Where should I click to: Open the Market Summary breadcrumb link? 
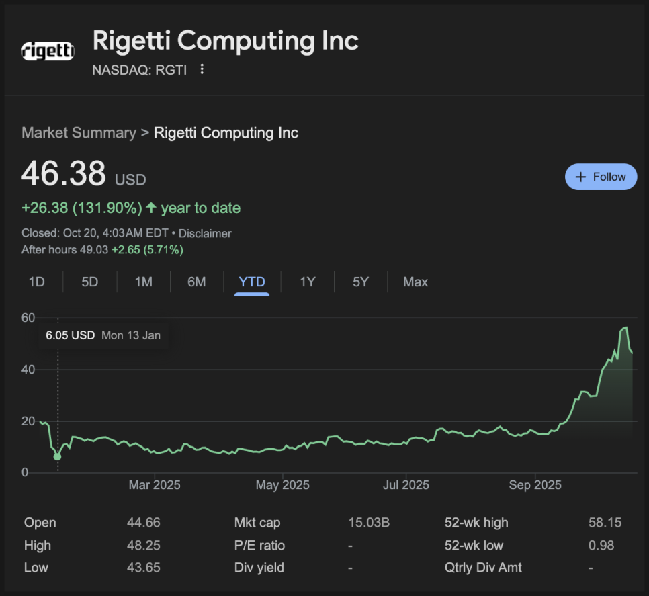pyautogui.click(x=78, y=132)
